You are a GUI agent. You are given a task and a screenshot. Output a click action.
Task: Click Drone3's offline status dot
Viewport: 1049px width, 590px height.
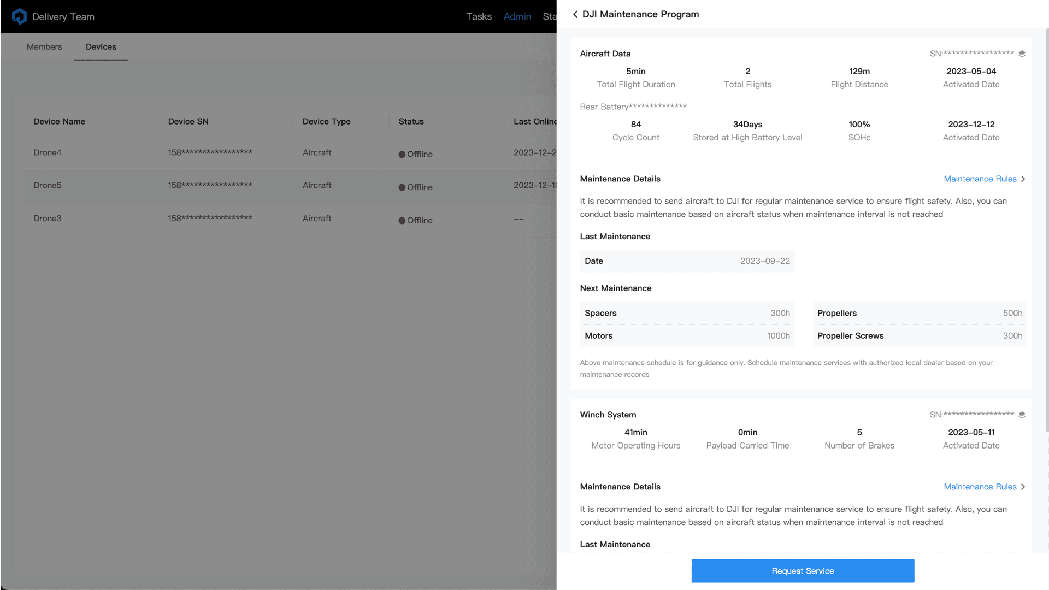tap(402, 221)
